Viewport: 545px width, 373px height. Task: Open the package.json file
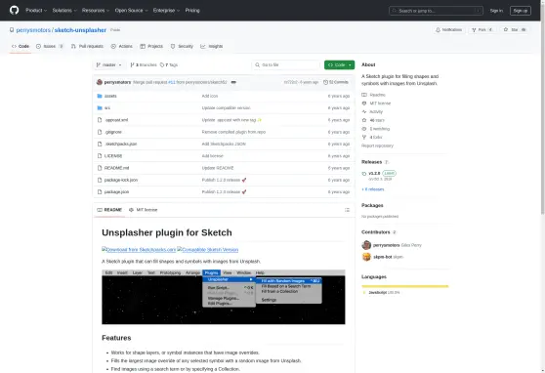tap(117, 192)
